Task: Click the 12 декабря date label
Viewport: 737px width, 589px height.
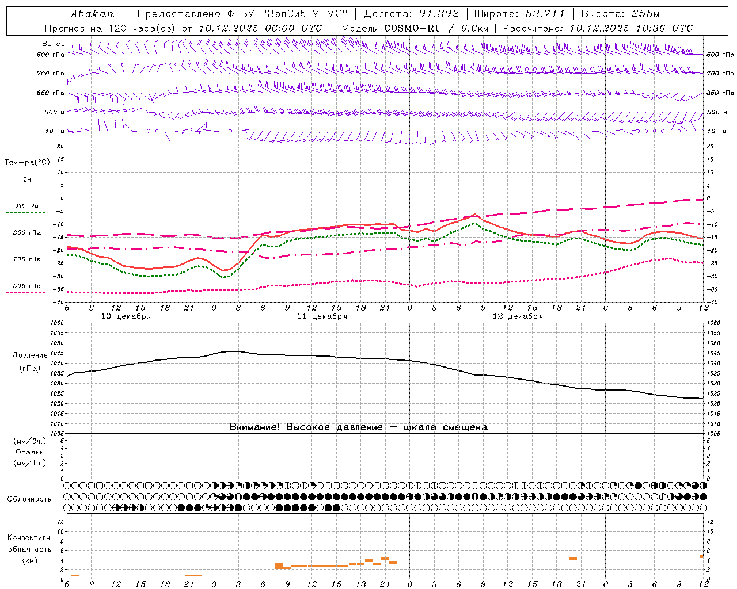Action: [x=518, y=316]
